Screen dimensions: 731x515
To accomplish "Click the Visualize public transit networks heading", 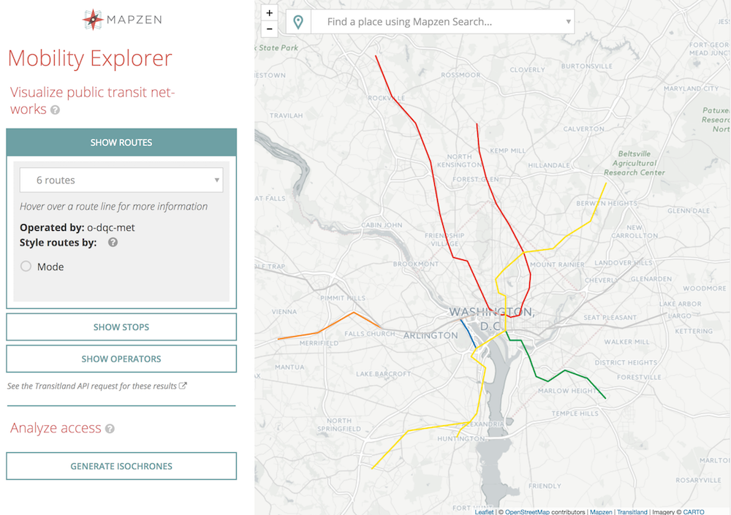I will 92,101.
